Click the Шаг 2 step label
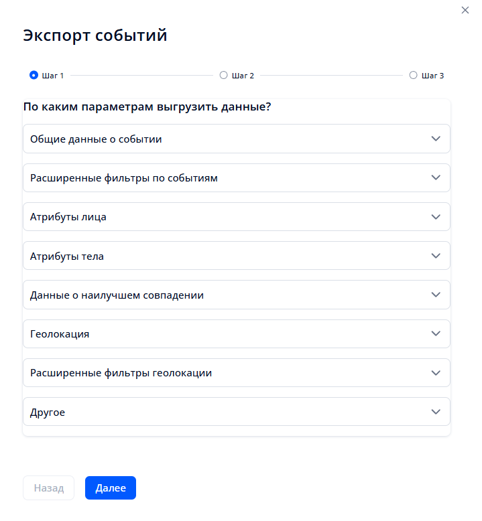Image resolution: width=482 pixels, height=521 pixels. click(243, 76)
